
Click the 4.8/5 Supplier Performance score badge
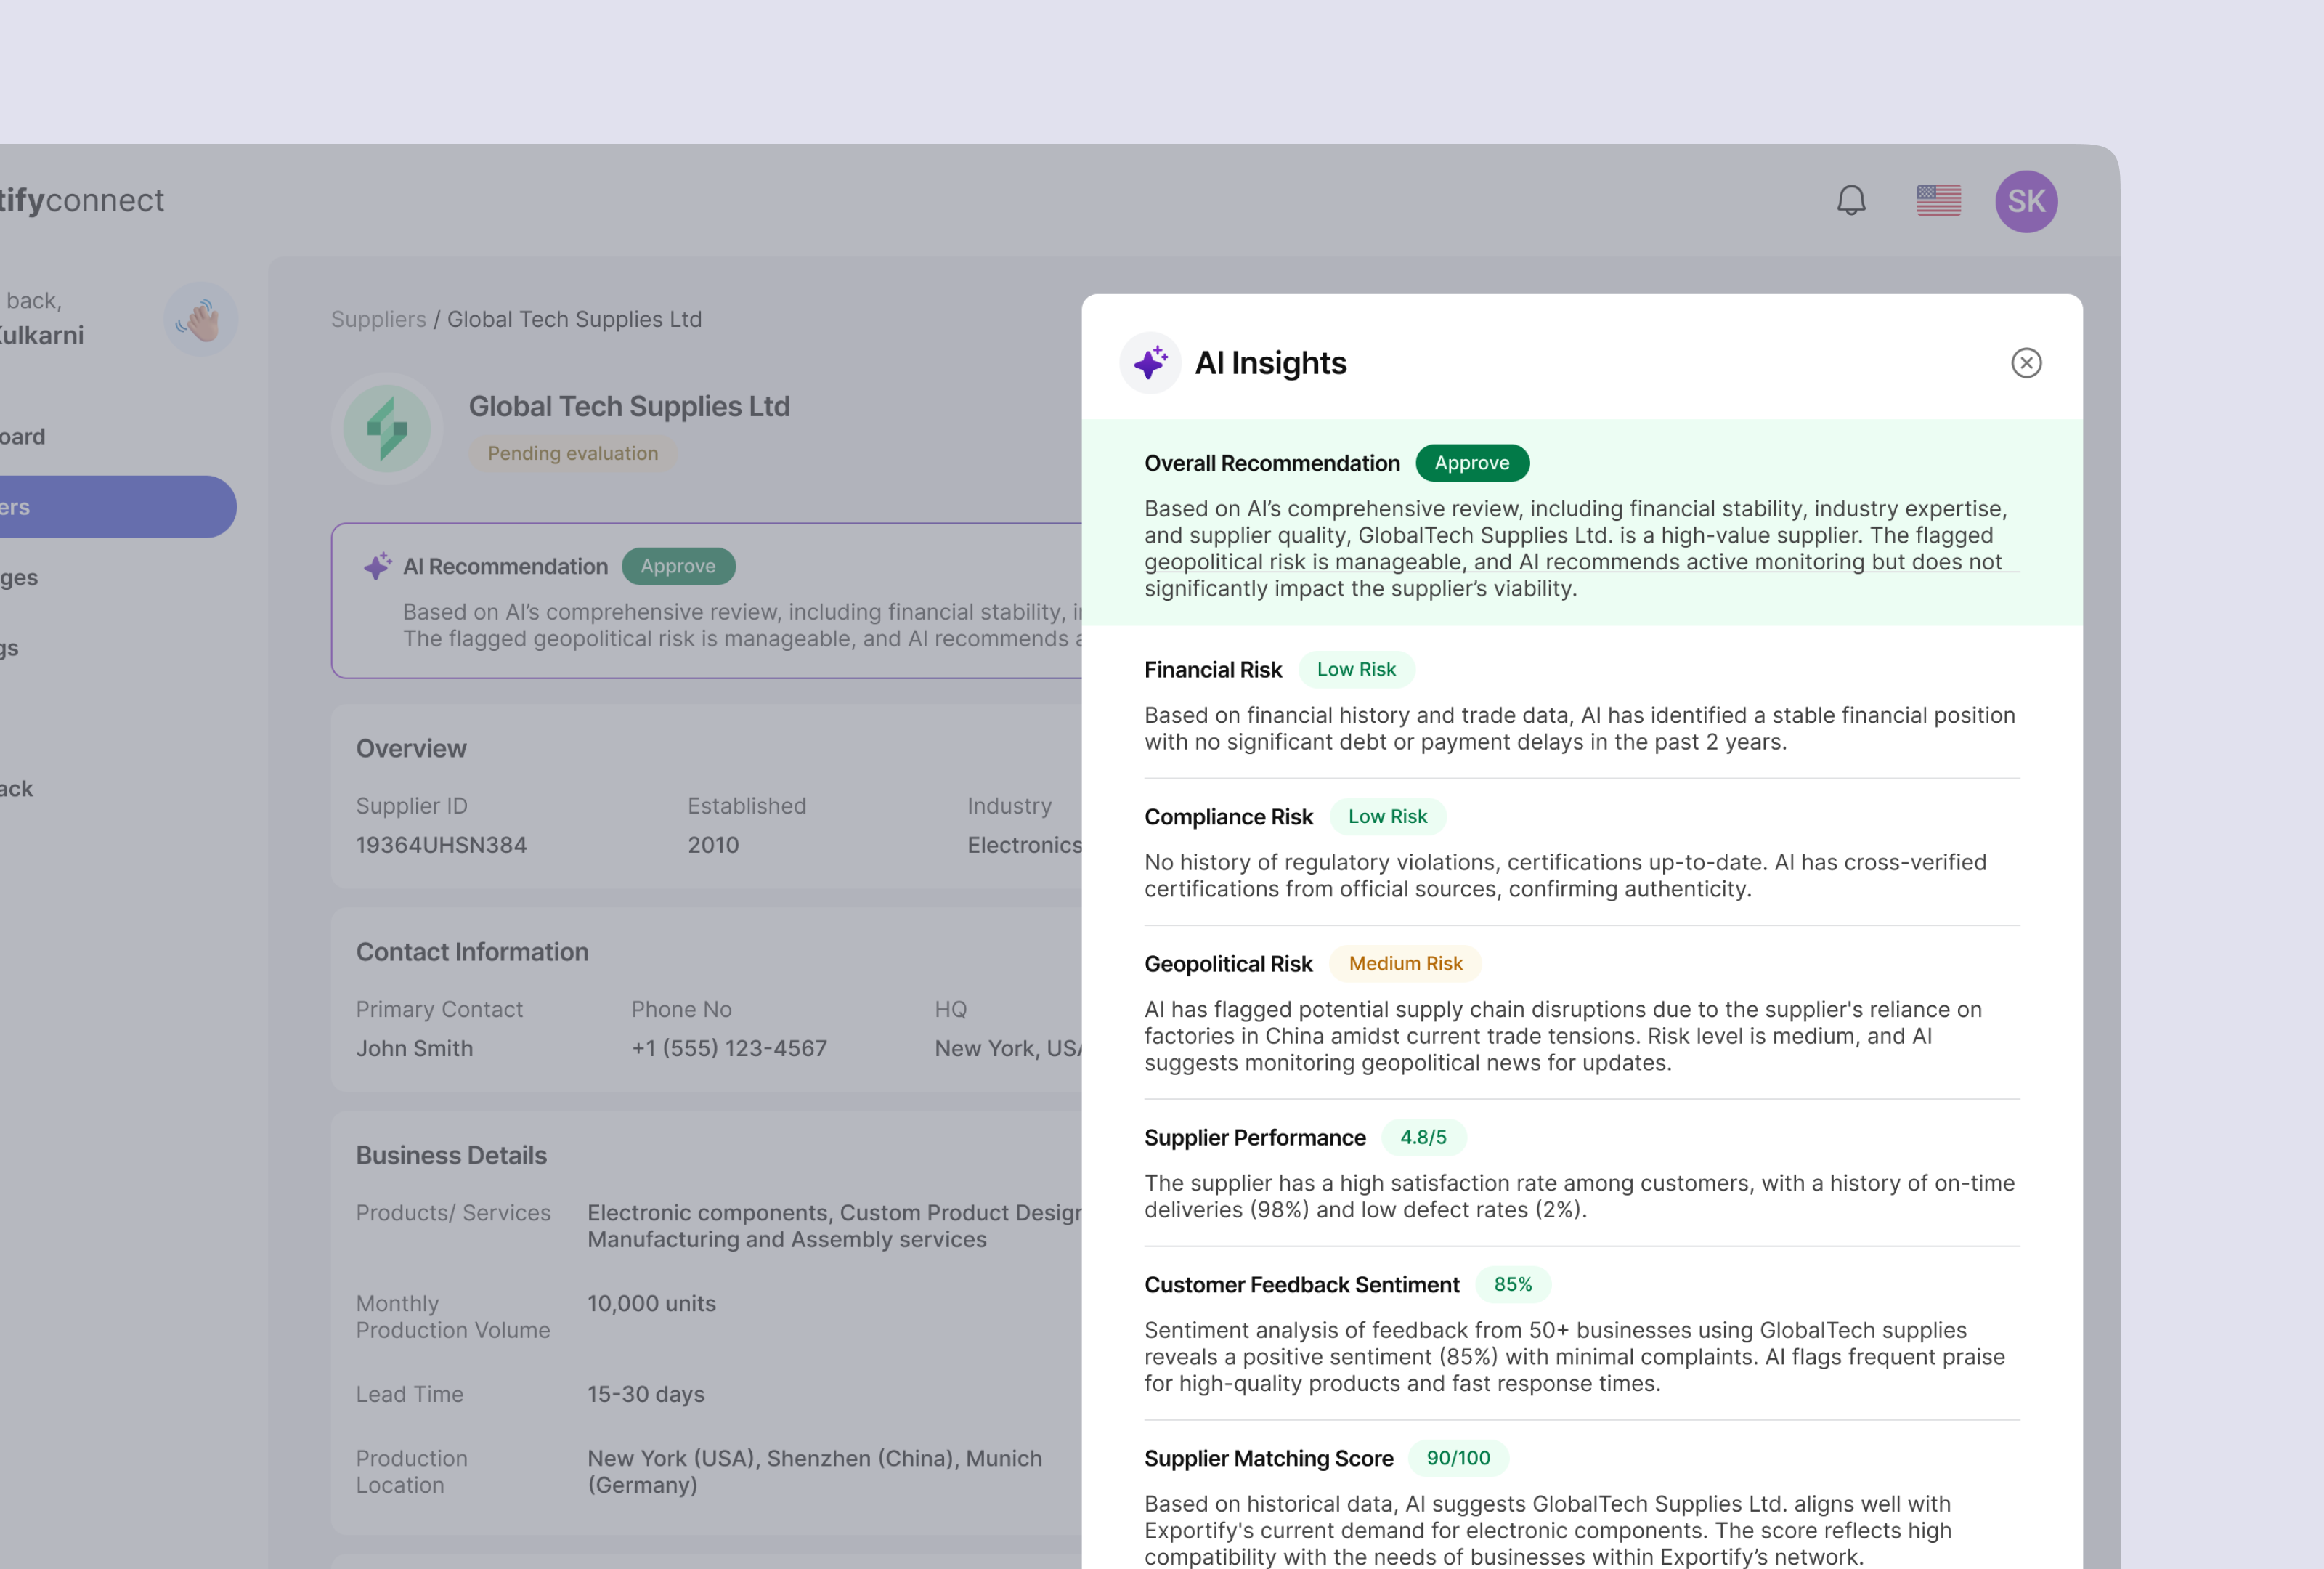click(x=1424, y=1137)
